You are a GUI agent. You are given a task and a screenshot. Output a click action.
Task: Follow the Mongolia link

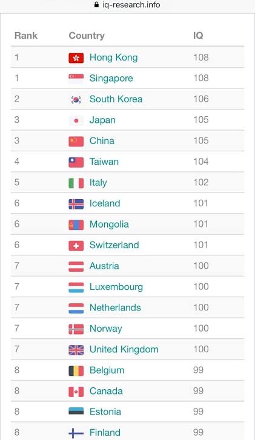[x=109, y=224]
